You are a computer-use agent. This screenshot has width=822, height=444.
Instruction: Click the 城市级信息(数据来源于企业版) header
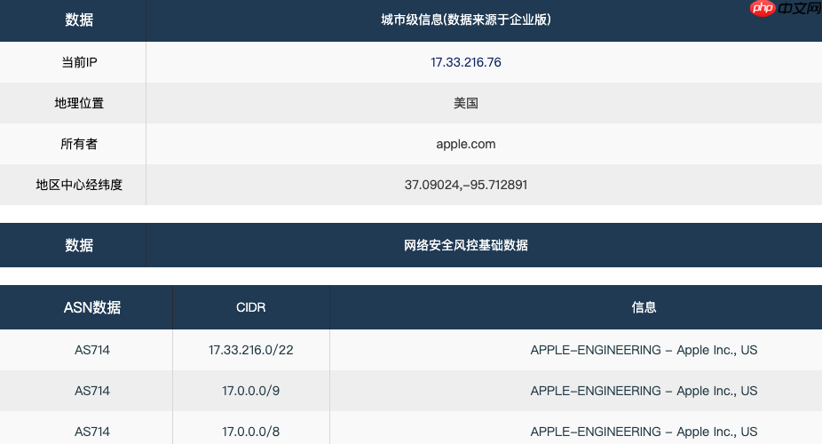pyautogui.click(x=465, y=20)
